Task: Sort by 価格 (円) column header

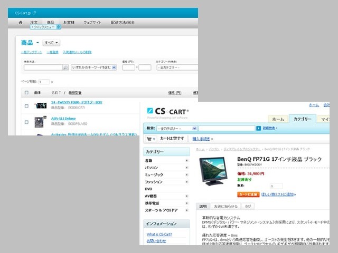Action: point(175,93)
